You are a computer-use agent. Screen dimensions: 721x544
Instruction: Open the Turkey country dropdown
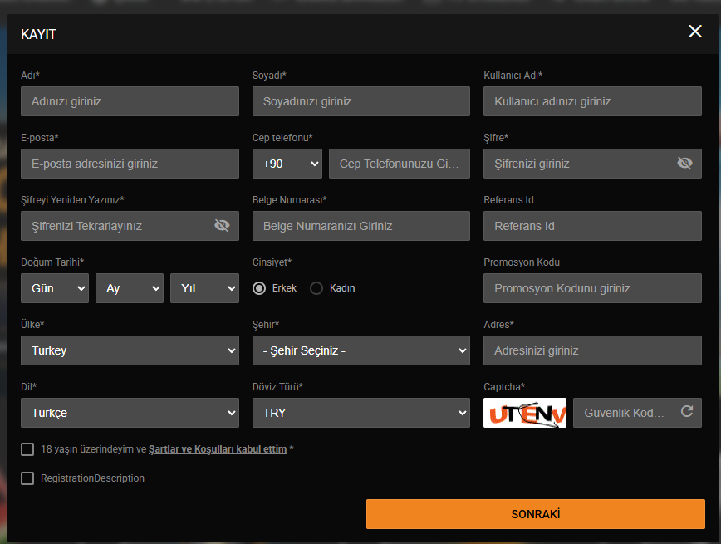130,350
